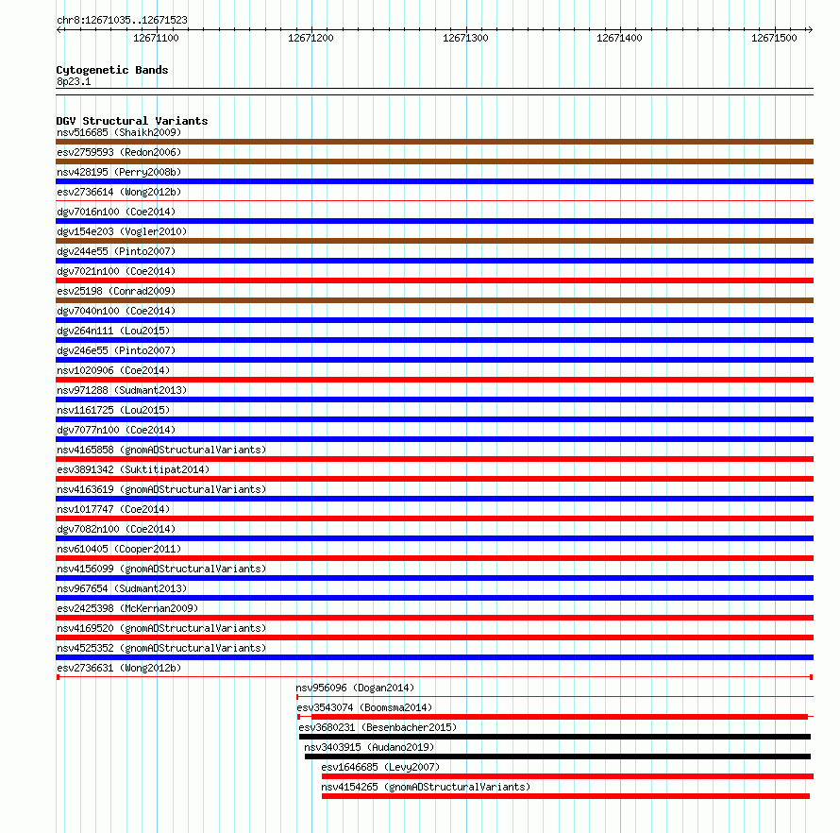Click nsv4163619 (gnomADStructuralVariants) label

pyautogui.click(x=161, y=489)
